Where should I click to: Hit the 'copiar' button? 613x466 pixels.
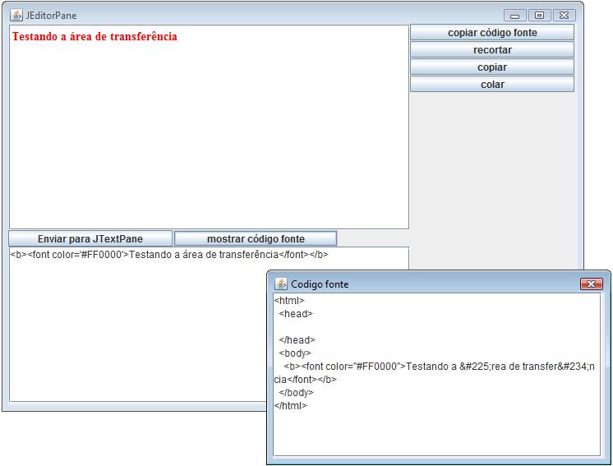(491, 67)
